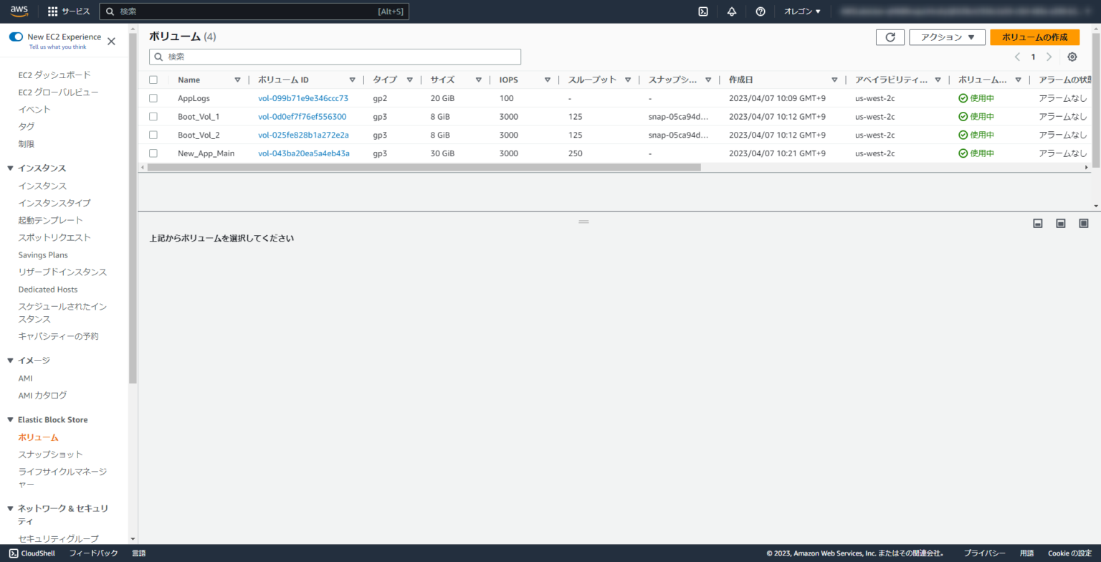1101x562 pixels.
Task: Select the split-view layout icon
Action: (x=1060, y=222)
